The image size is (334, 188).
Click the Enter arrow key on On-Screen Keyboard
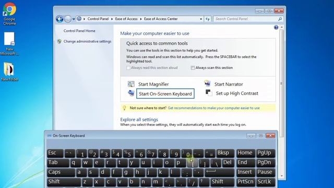(x=220, y=172)
